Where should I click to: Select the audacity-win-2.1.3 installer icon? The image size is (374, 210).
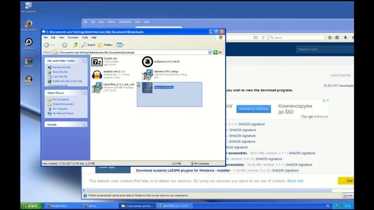click(97, 75)
